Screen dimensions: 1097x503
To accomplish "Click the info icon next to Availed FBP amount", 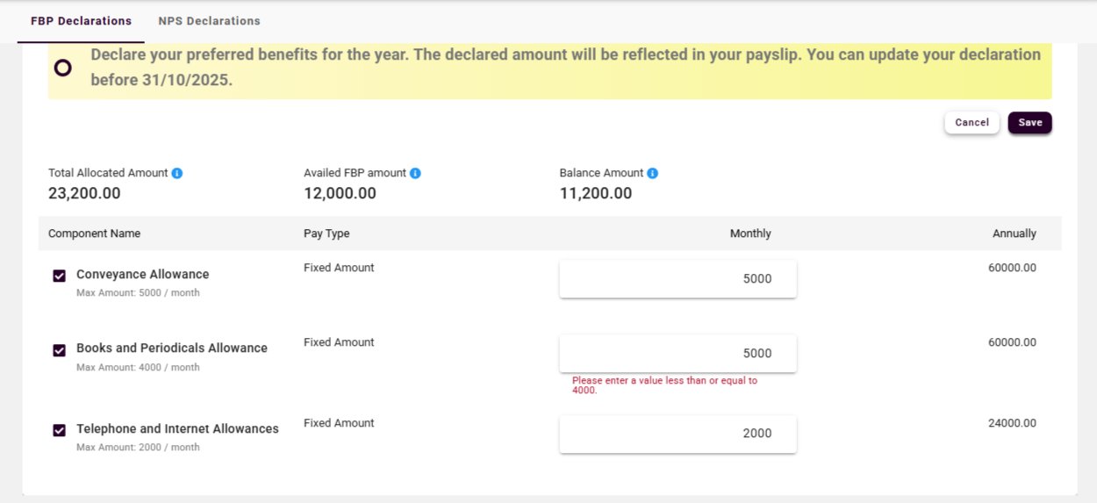I will (x=415, y=174).
